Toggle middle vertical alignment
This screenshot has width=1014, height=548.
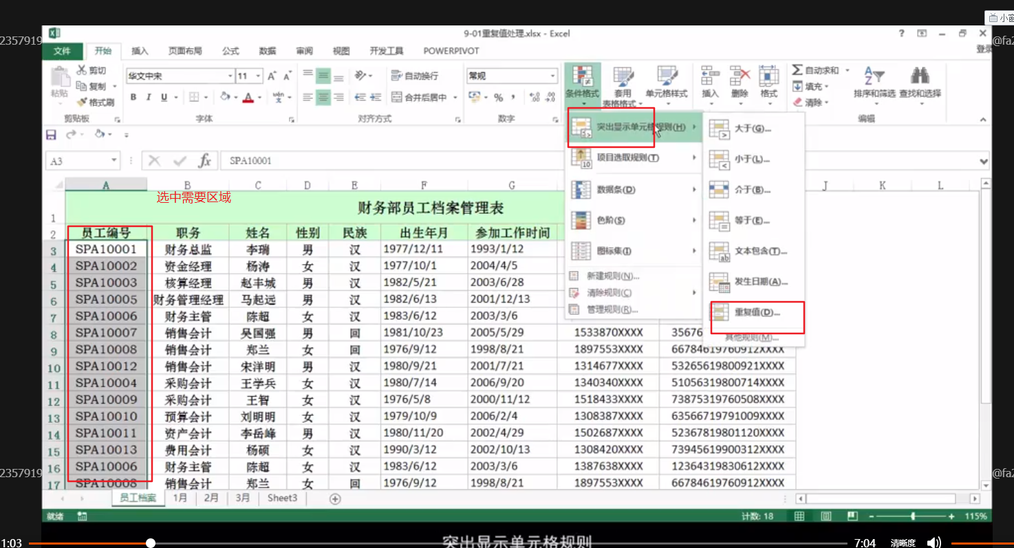323,76
